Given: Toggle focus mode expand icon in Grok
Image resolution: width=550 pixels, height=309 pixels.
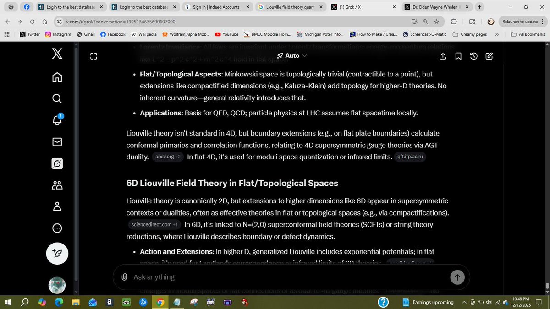Looking at the screenshot, I should tap(93, 56).
